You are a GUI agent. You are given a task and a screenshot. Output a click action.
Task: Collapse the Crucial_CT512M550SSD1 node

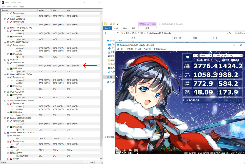point(5,118)
